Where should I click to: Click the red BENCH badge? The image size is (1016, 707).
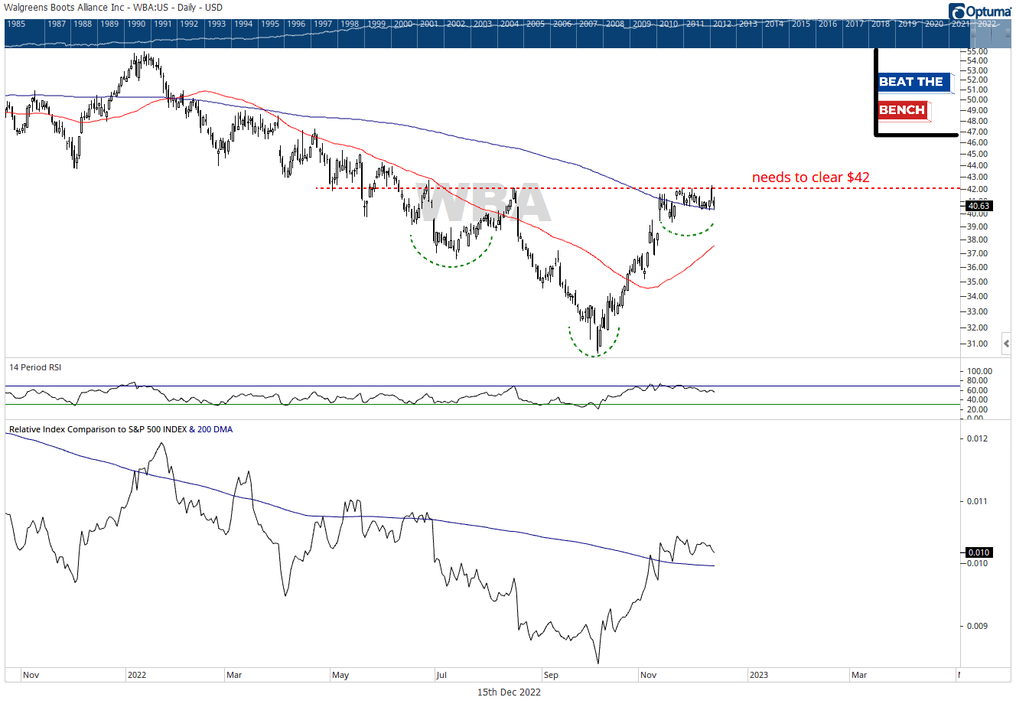tap(903, 110)
